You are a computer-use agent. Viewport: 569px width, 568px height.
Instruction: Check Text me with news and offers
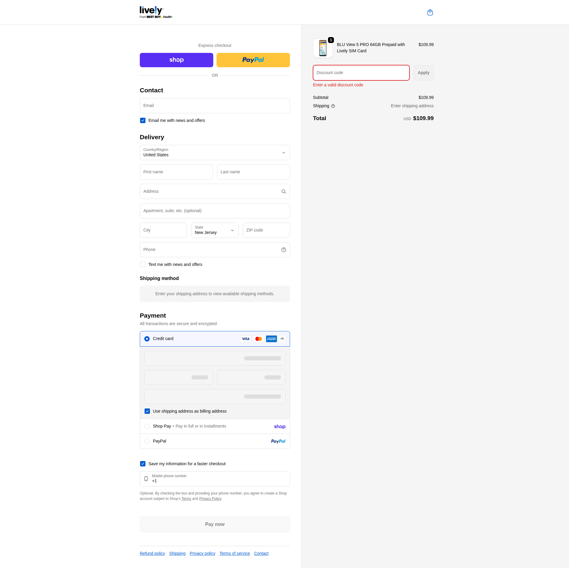click(x=143, y=264)
